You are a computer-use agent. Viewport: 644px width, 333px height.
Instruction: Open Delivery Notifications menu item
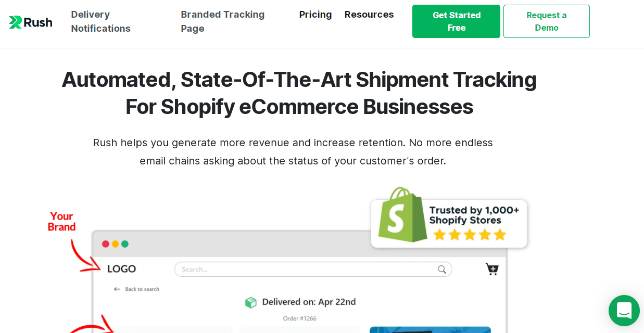[x=100, y=21]
